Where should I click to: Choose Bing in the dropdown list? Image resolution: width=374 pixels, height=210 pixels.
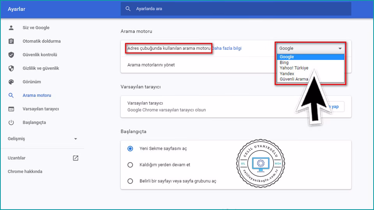(x=310, y=63)
